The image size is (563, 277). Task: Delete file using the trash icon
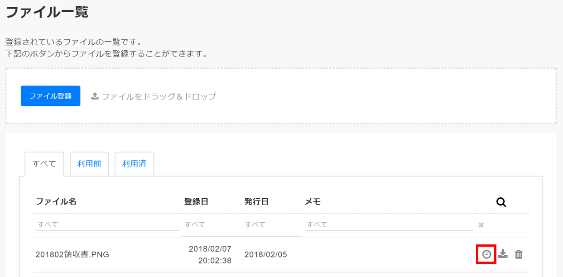(x=519, y=254)
